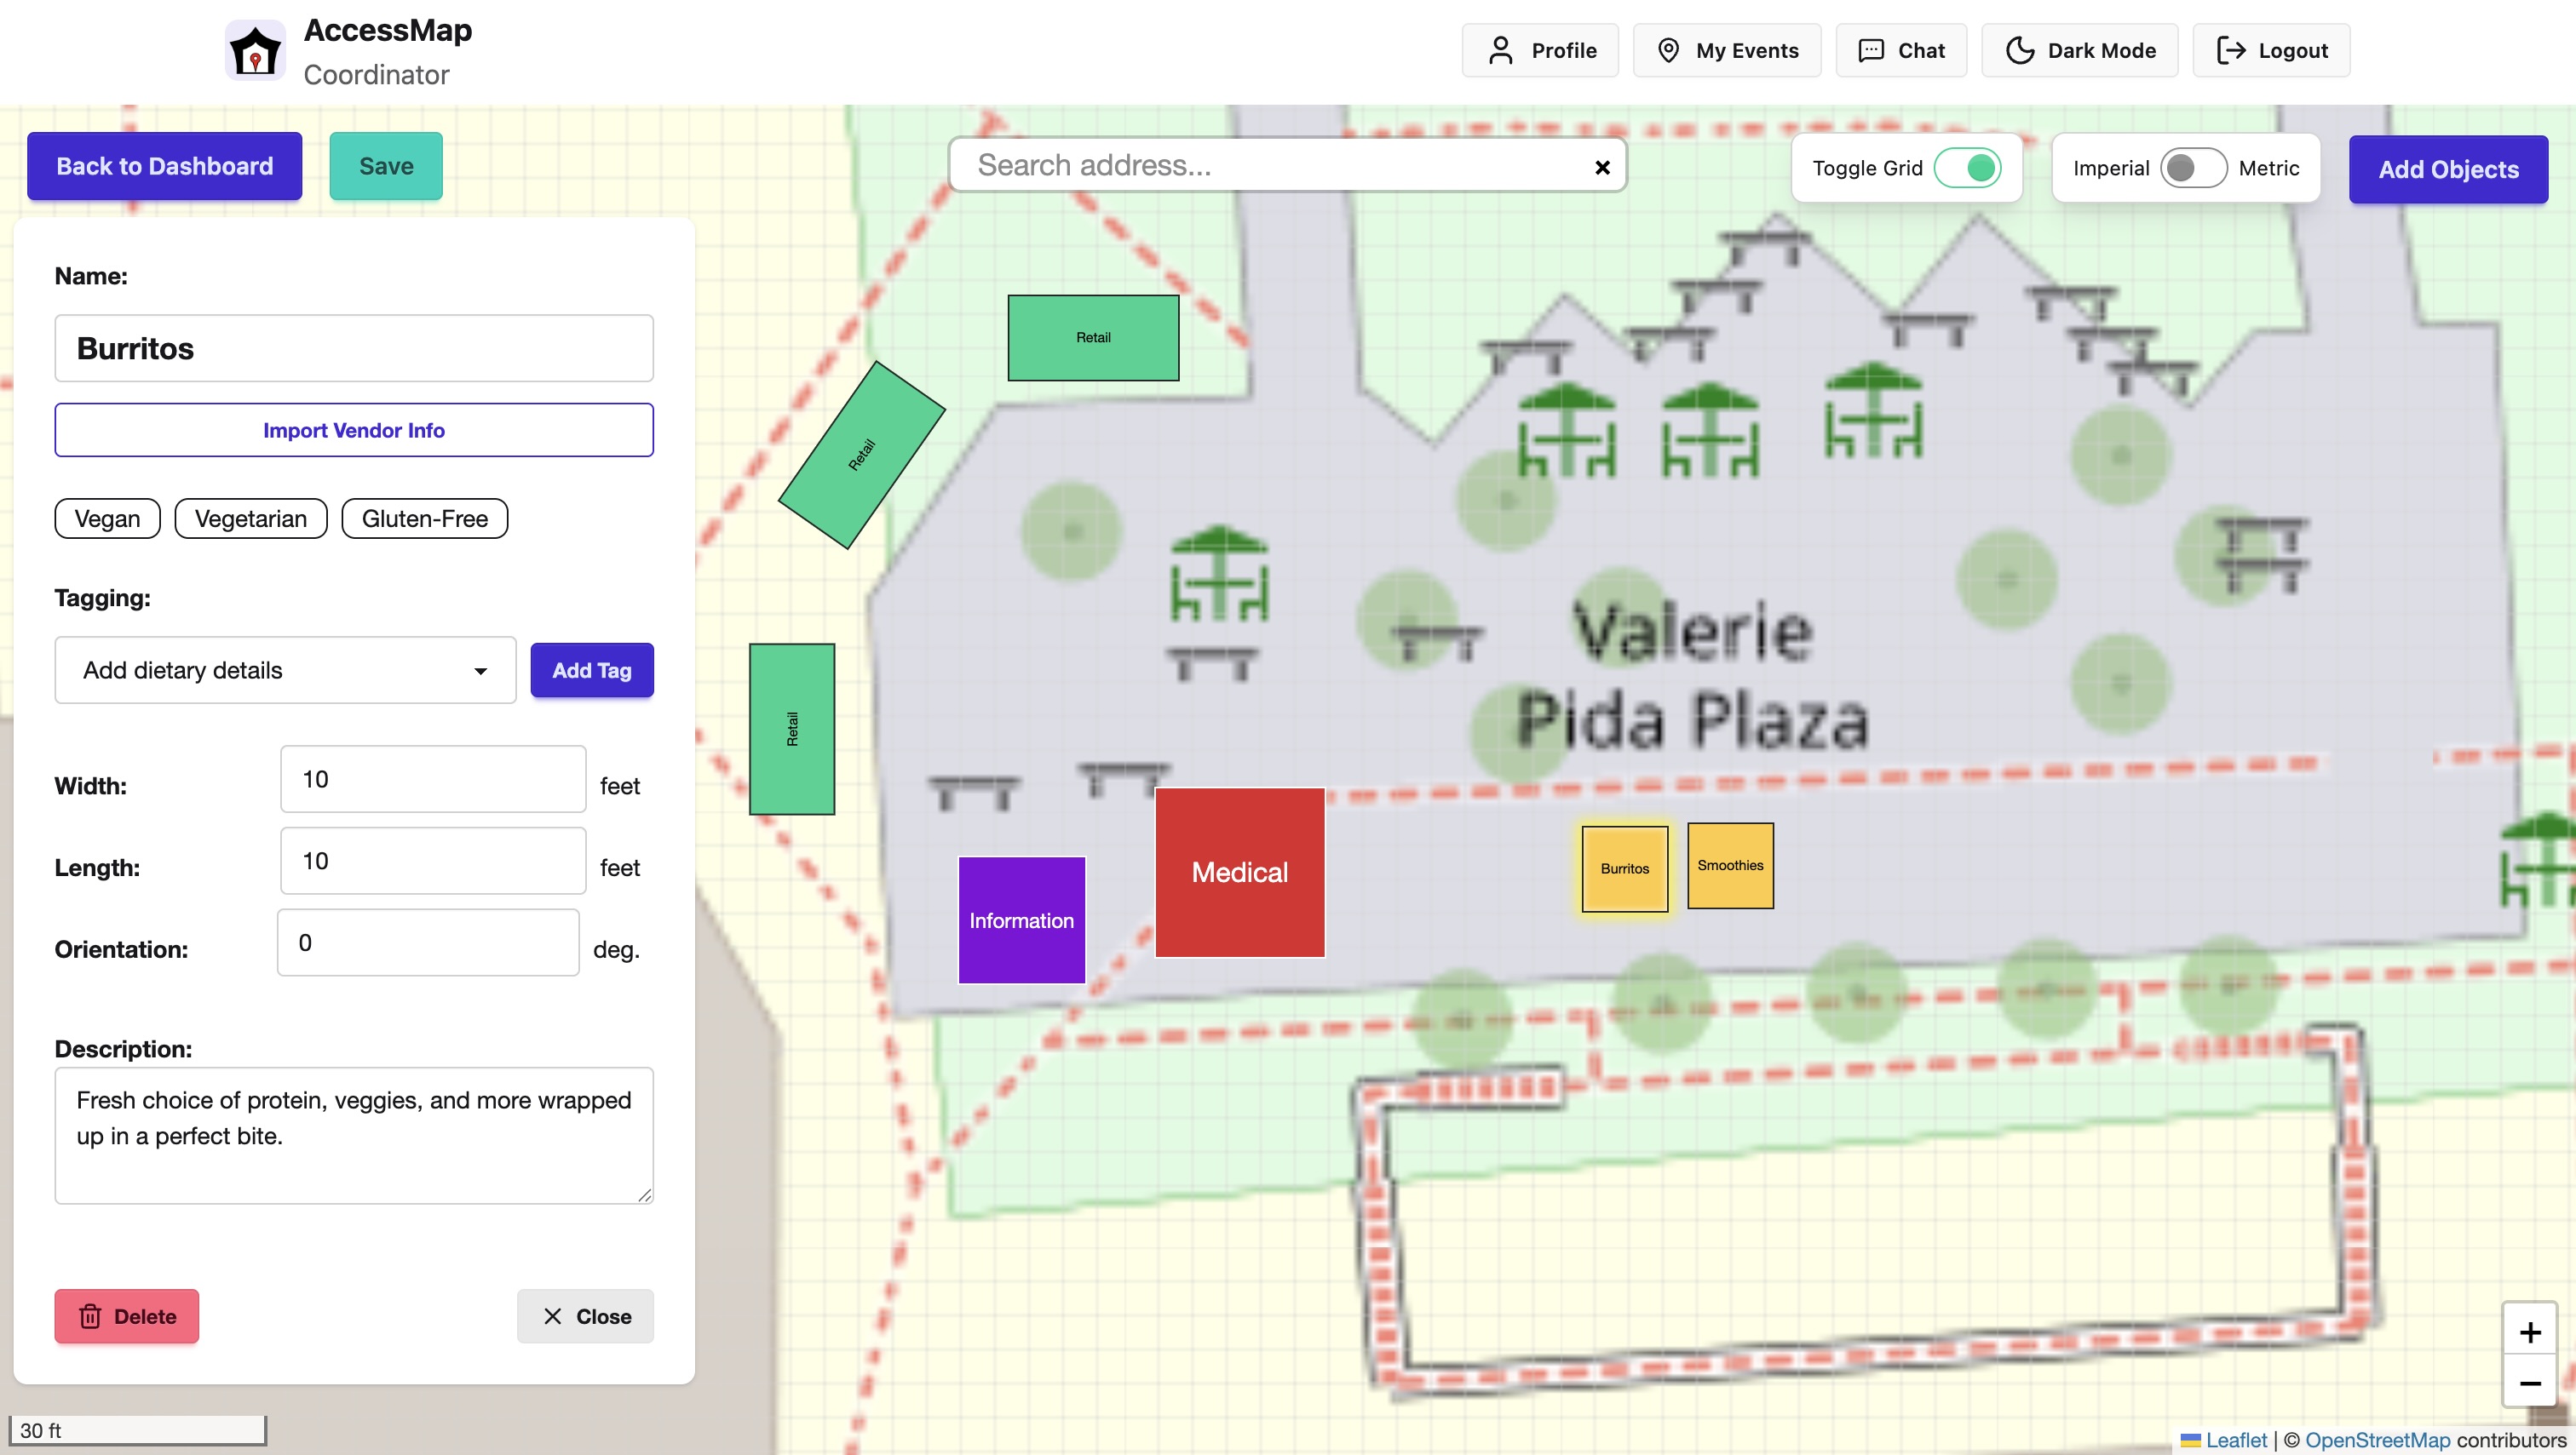Select the top horizontal Retail object
Viewport: 2576px width, 1455px height.
1093,338
